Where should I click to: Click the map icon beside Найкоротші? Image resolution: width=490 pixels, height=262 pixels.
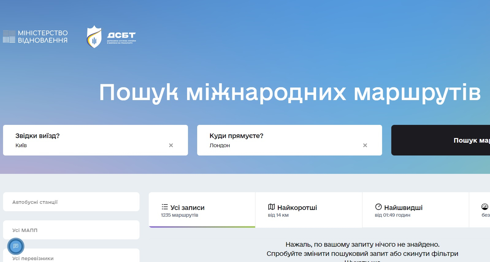pos(271,207)
